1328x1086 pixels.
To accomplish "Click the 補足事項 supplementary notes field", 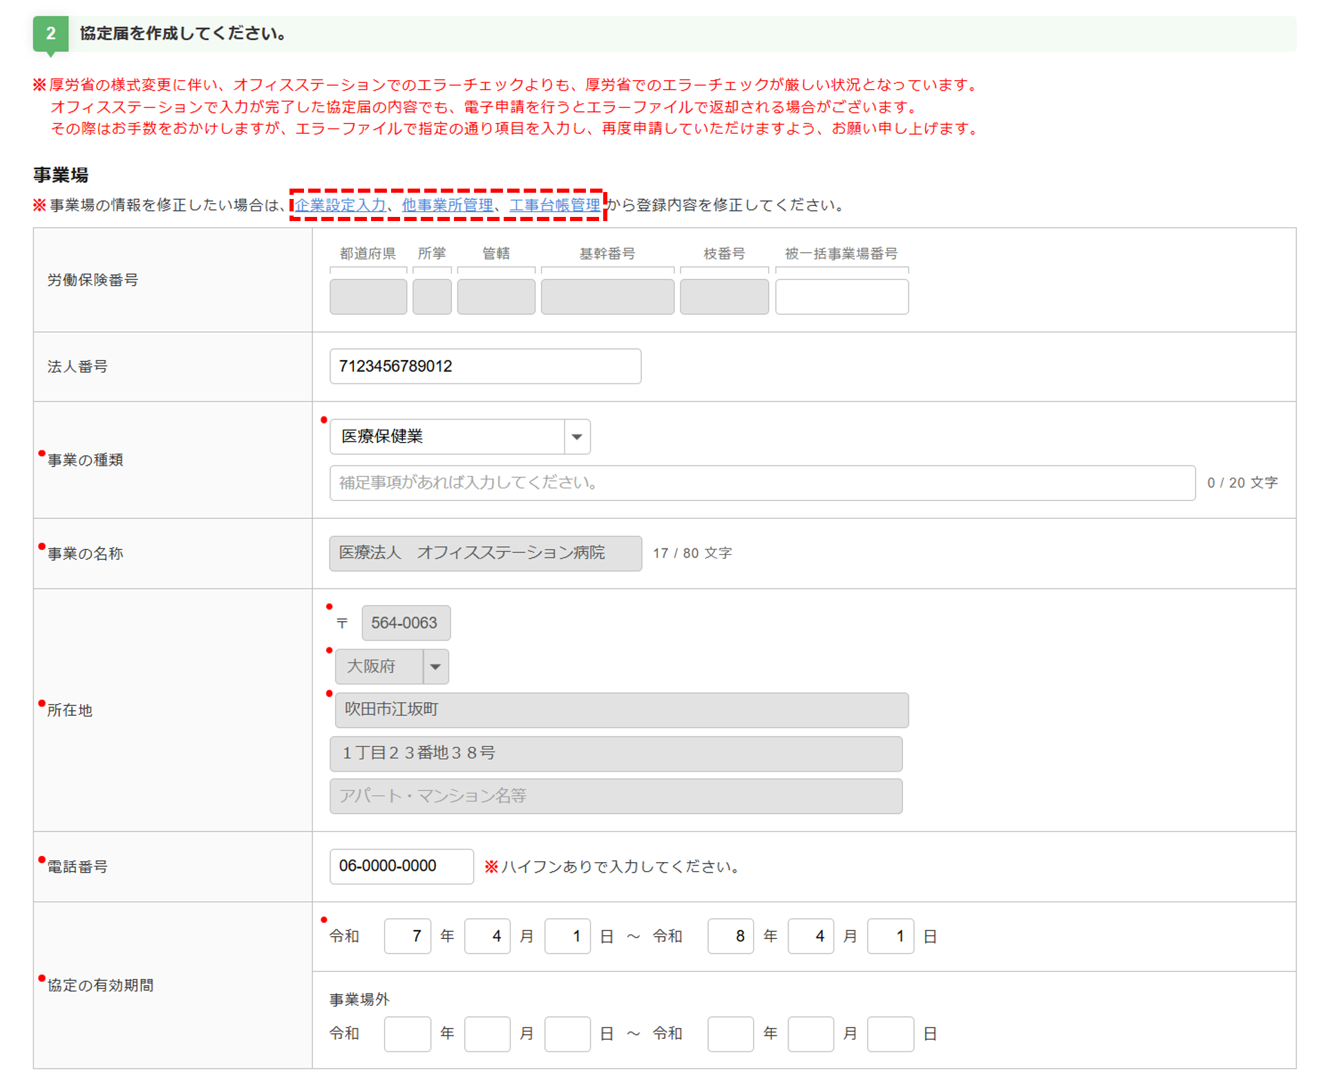I will click(x=761, y=483).
